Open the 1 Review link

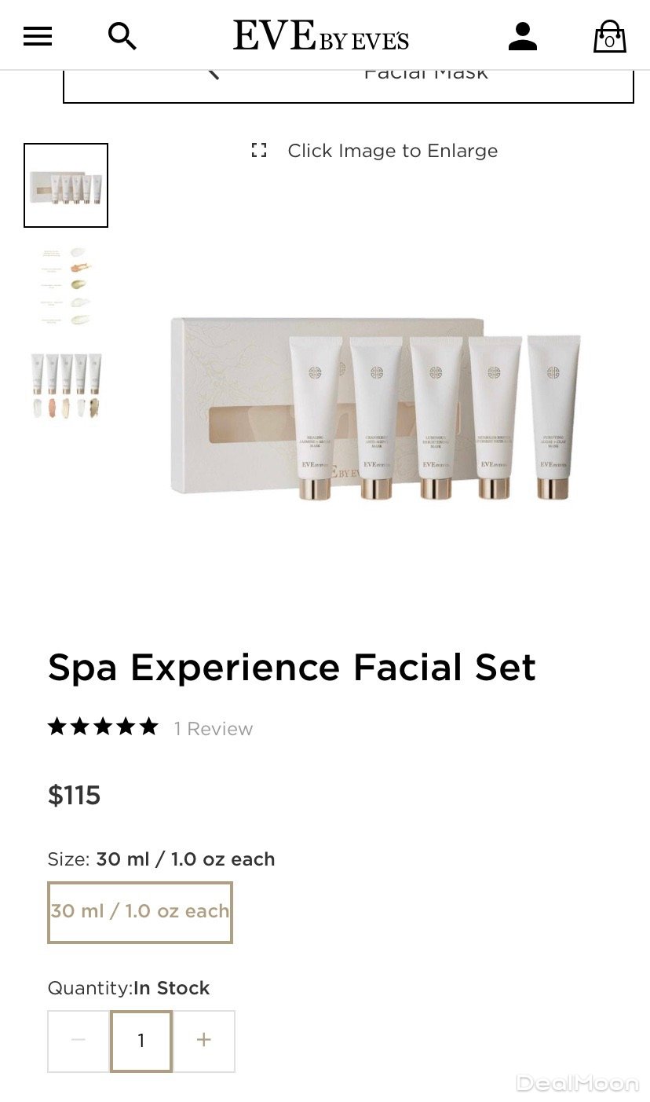[x=214, y=729]
